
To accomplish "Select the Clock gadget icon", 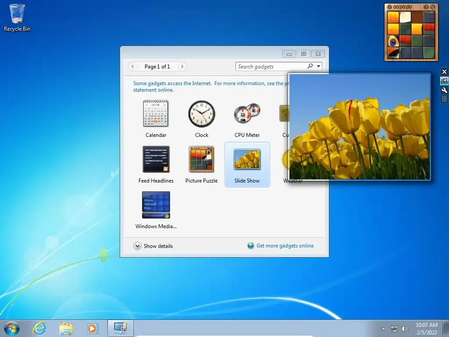I will (202, 114).
